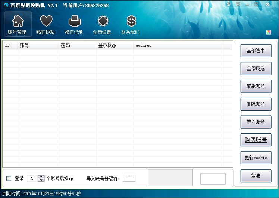Enable the 登录 IP switching checkbox
This screenshot has width=279, height=198.
(9, 178)
